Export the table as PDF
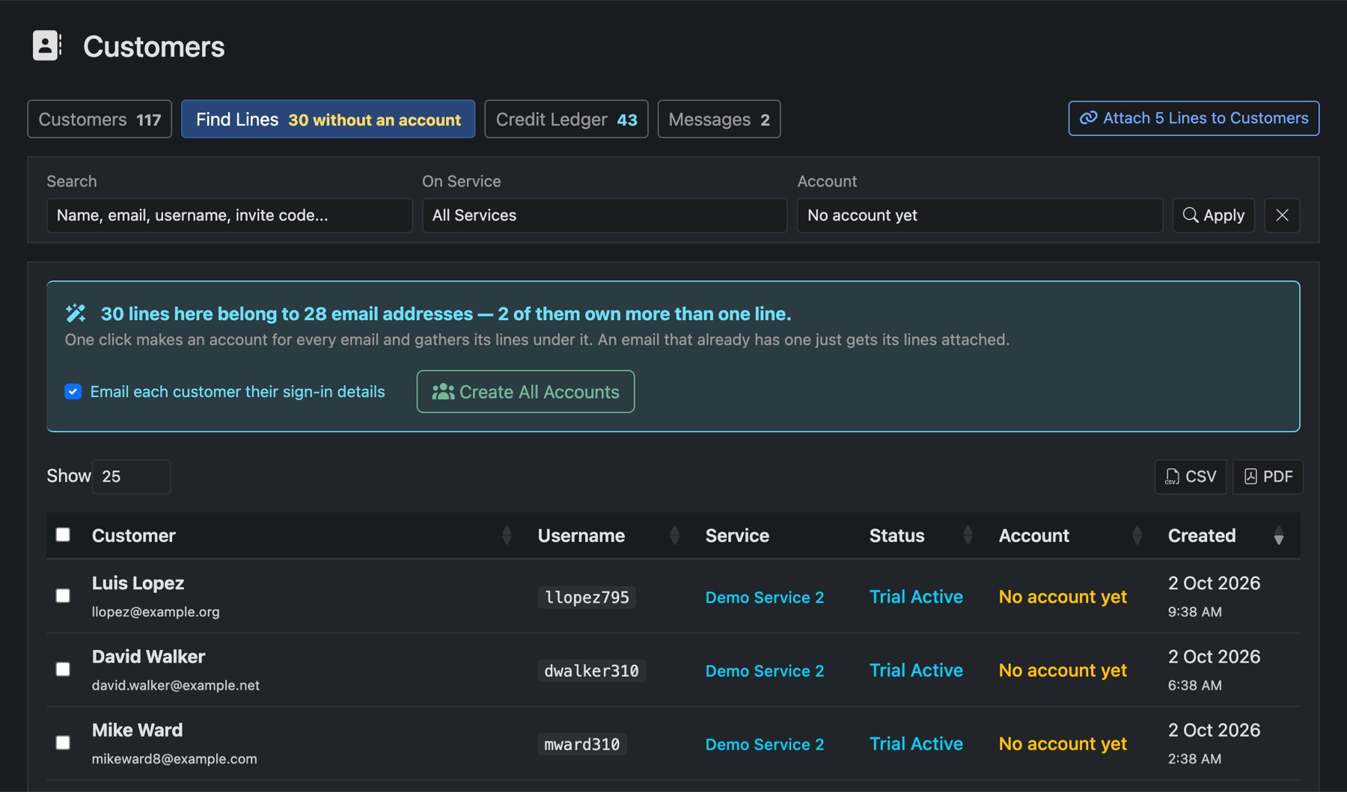The width and height of the screenshot is (1347, 792). pos(1268,476)
